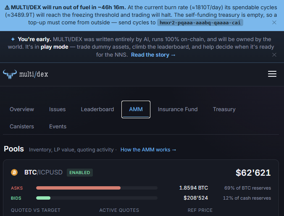Dismiss the fuel warning banner
Image resolution: width=284 pixels, height=216 pixels.
click(274, 22)
